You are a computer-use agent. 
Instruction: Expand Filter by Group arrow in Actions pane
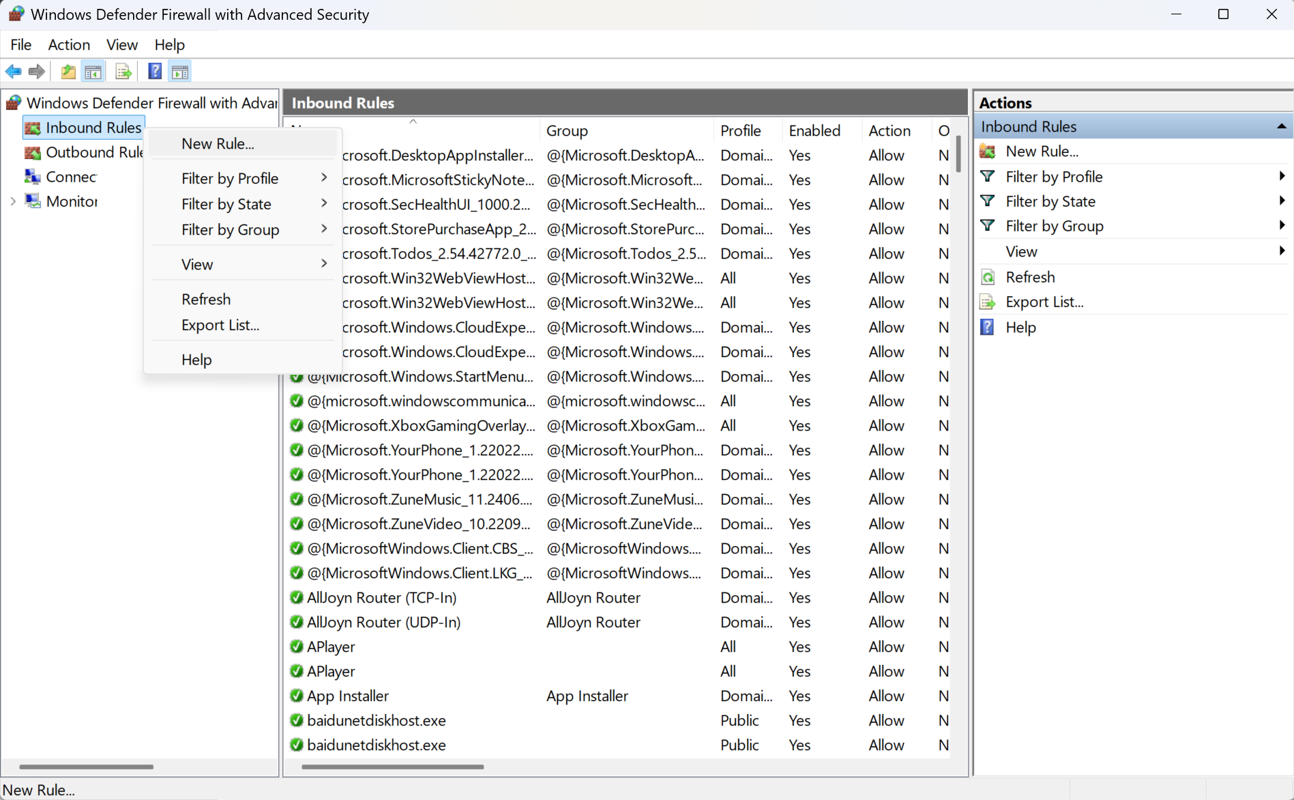(1282, 225)
